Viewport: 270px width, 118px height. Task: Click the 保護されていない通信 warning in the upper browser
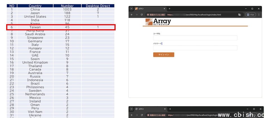(x=156, y=15)
